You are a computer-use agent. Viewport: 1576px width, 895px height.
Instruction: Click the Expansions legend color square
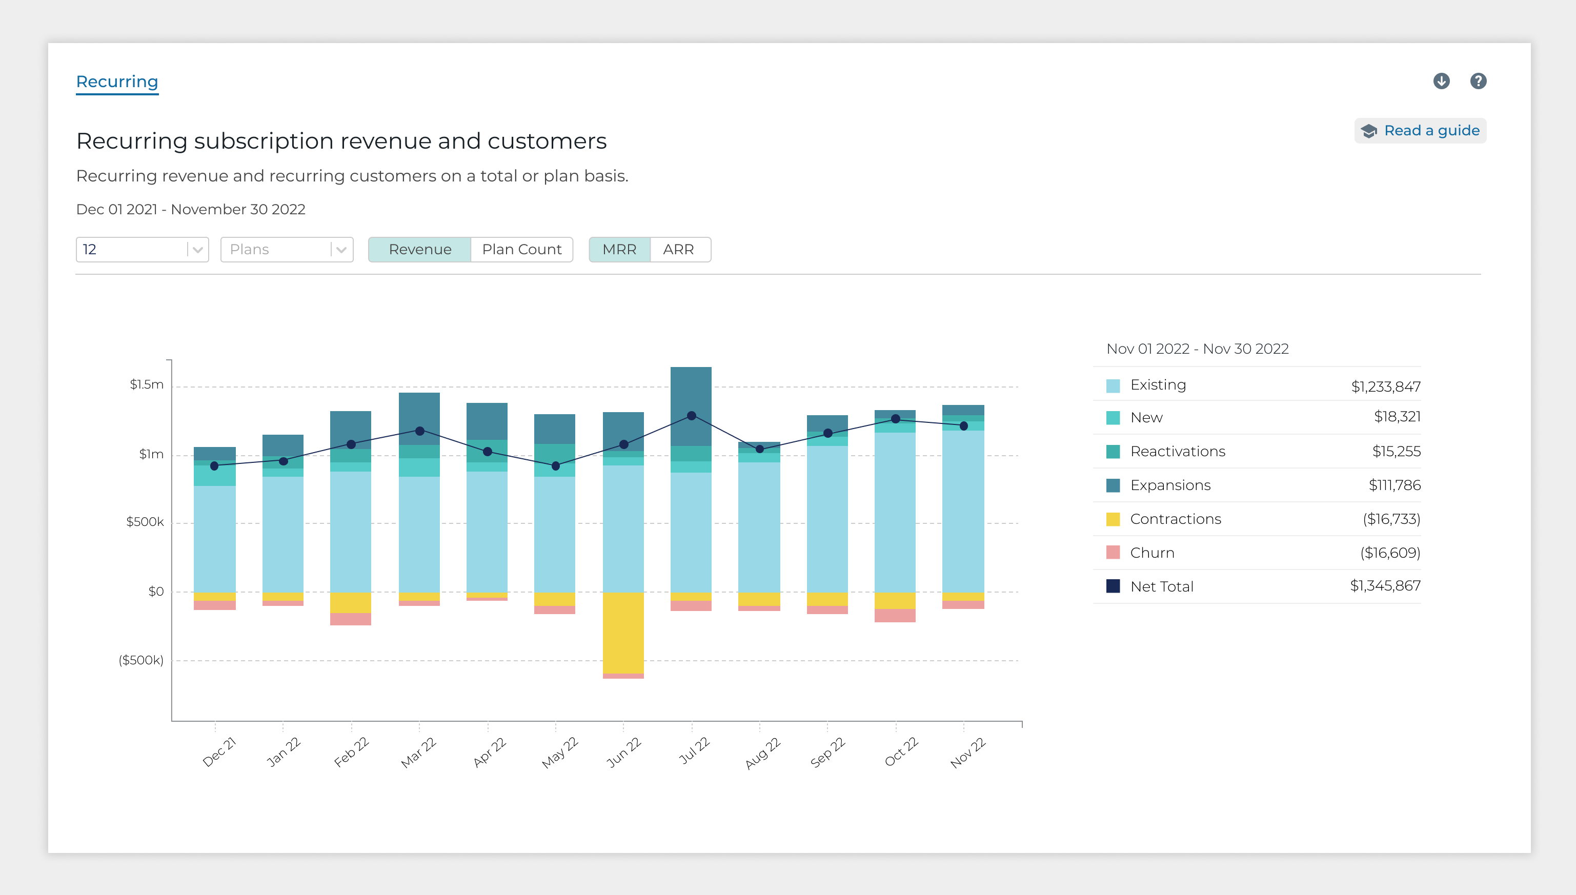[1113, 485]
